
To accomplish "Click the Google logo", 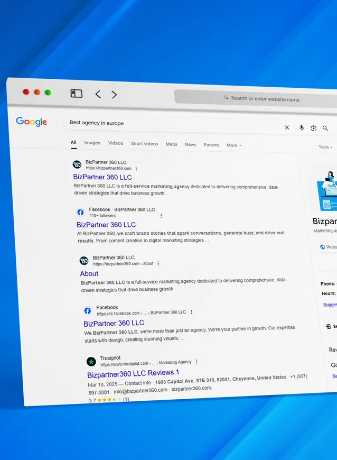I will (x=31, y=122).
